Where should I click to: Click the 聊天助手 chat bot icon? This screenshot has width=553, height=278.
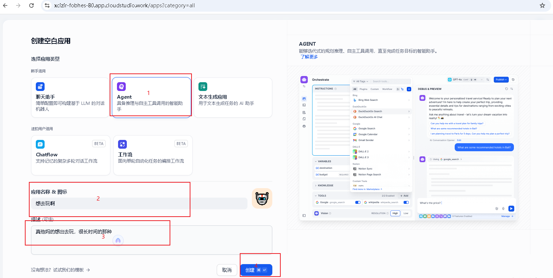(40, 87)
